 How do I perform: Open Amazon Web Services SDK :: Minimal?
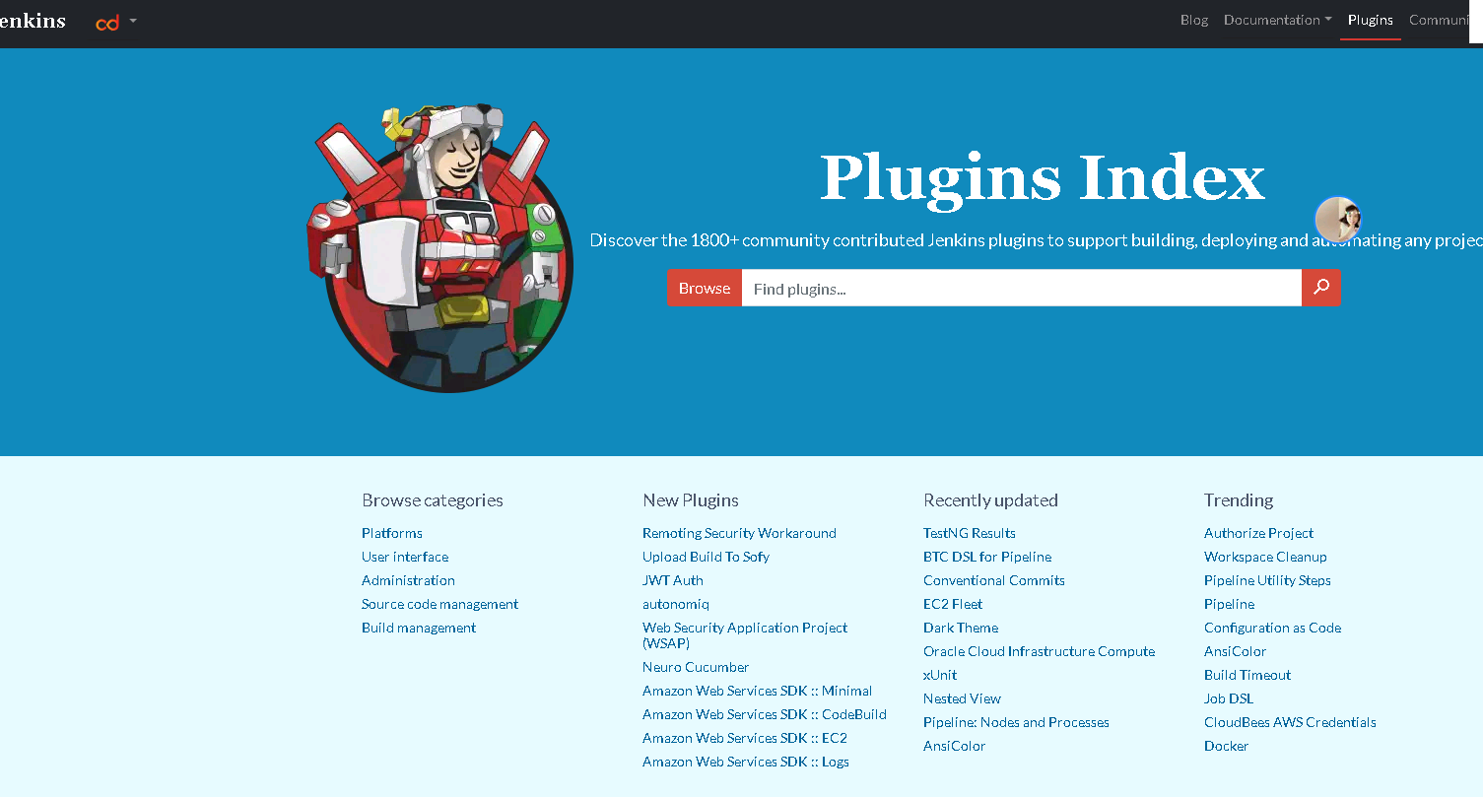757,691
